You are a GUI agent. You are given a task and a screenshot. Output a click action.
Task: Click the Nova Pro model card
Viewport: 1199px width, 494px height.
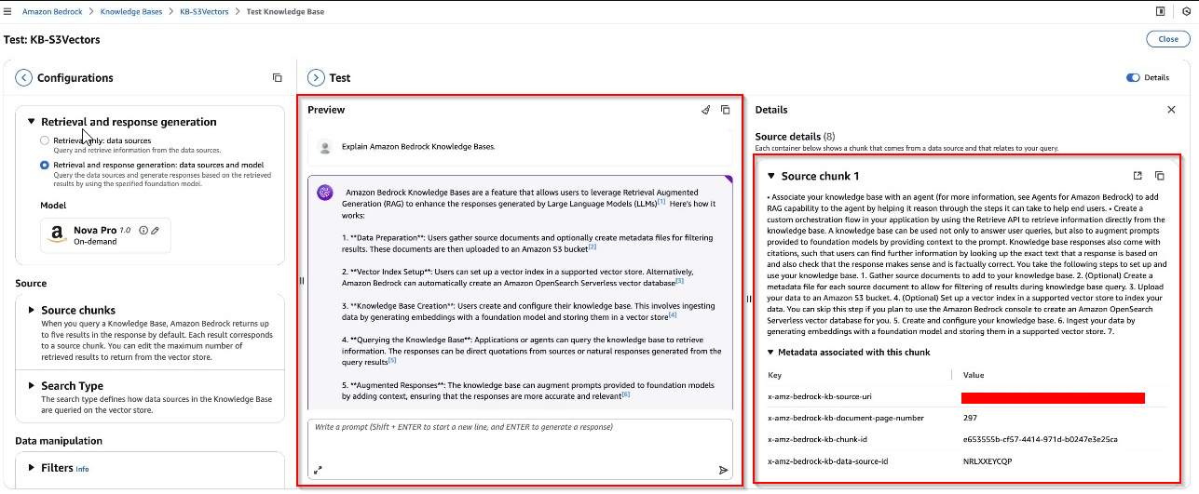106,235
